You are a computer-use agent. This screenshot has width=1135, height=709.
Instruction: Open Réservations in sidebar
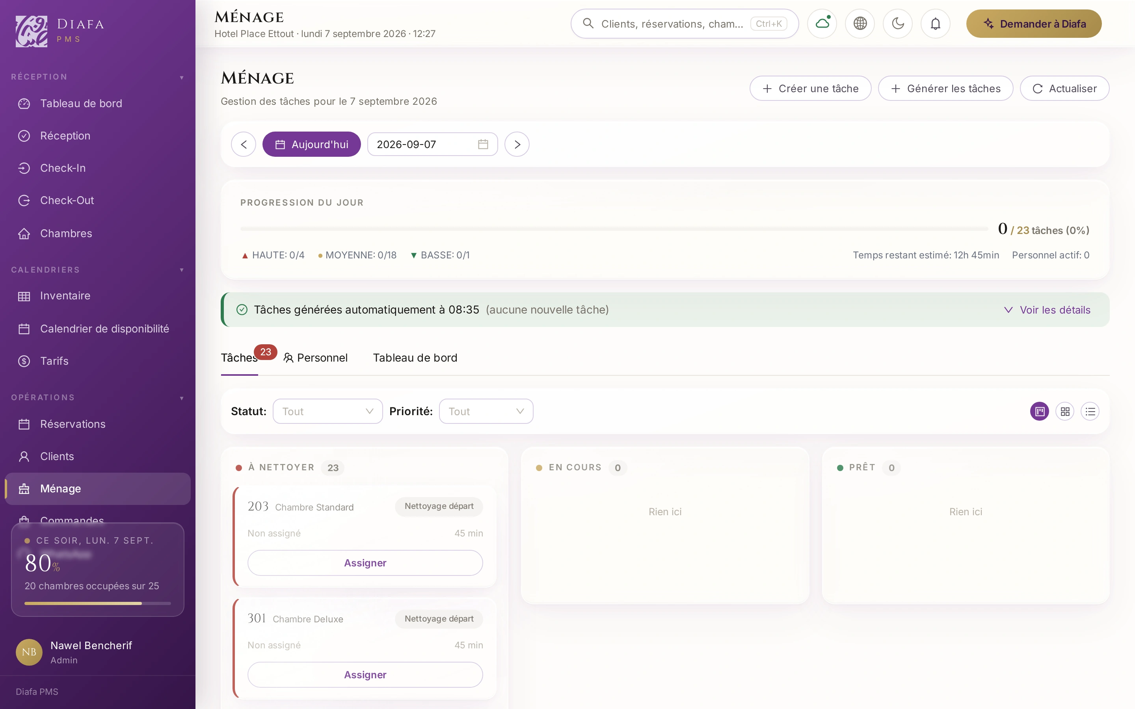point(98,424)
